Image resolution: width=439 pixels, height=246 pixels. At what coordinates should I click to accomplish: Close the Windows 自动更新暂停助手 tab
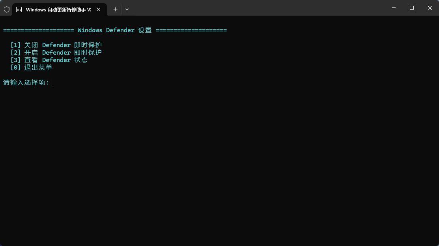(x=99, y=9)
